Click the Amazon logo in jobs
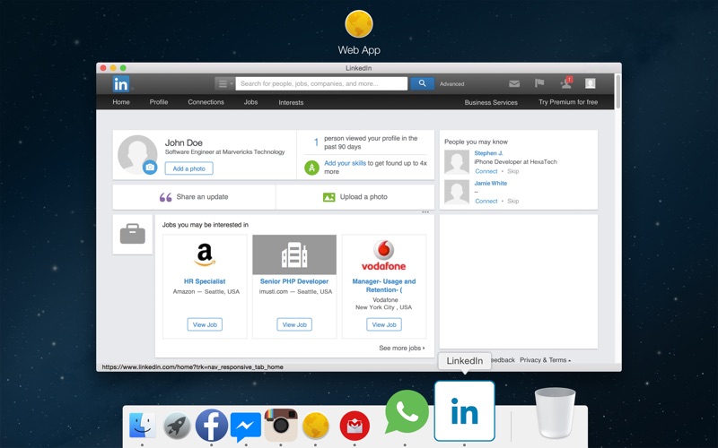The width and height of the screenshot is (718, 448). (x=205, y=254)
